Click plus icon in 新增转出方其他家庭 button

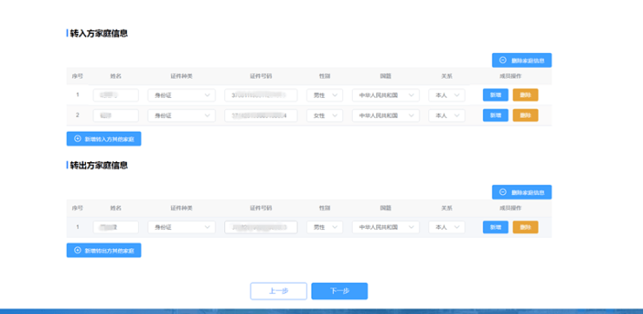coord(77,250)
